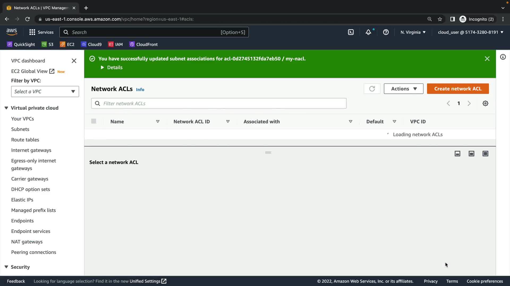Screen dimensions: 510x286
Task: Open Route tables in the sidebar
Action: pyautogui.click(x=25, y=140)
